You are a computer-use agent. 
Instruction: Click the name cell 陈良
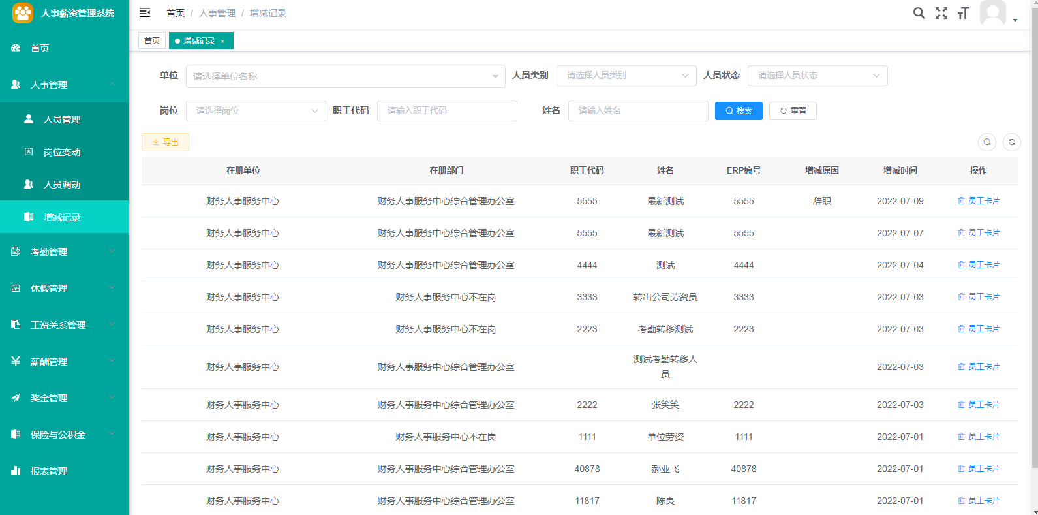(665, 501)
